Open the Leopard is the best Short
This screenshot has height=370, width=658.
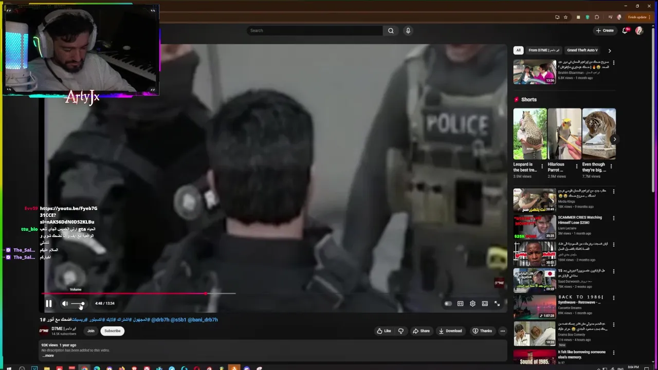coord(530,134)
